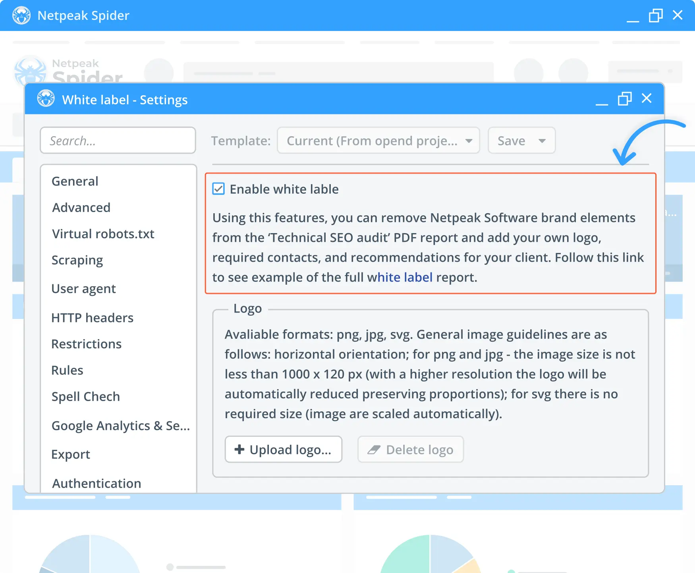
Task: Click the Search settings field
Action: click(118, 140)
